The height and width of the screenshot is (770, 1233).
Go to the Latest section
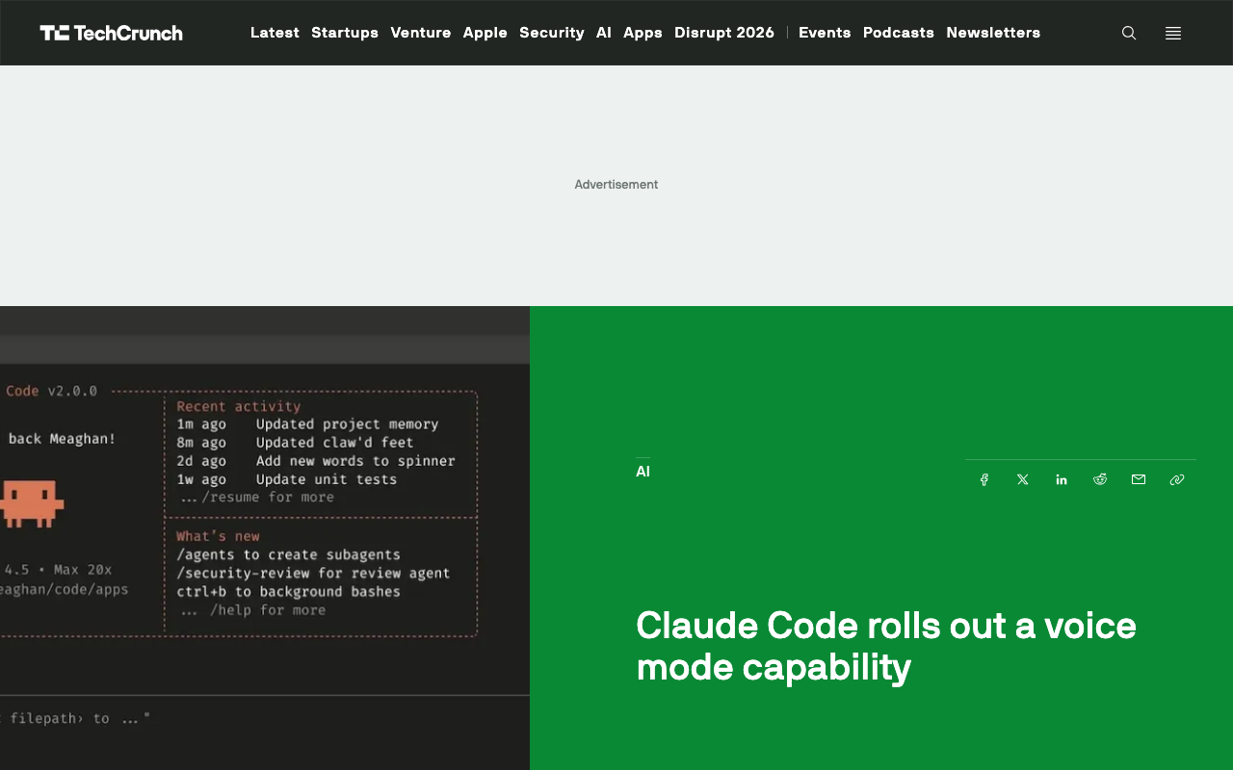pyautogui.click(x=275, y=33)
